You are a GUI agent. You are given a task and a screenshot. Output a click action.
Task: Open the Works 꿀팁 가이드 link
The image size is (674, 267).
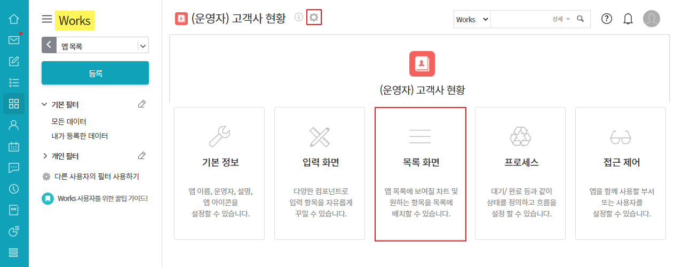point(102,198)
